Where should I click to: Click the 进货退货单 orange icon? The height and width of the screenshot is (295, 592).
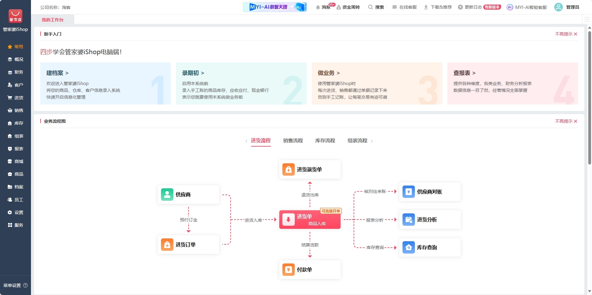click(288, 169)
